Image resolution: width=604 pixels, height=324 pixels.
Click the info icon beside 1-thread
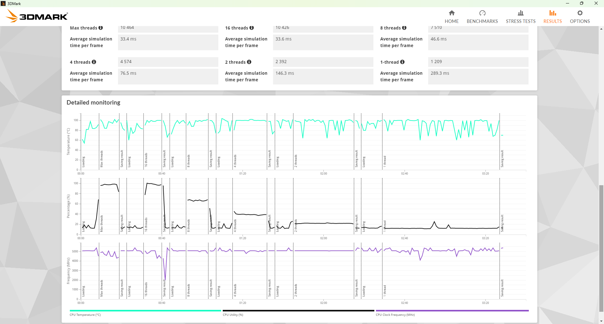(402, 62)
